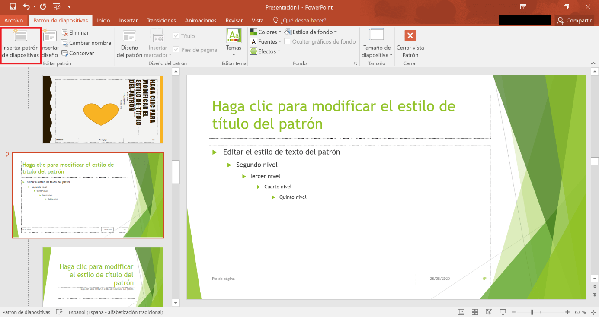Open the Transiciones tab
599x317 pixels.
pyautogui.click(x=161, y=20)
